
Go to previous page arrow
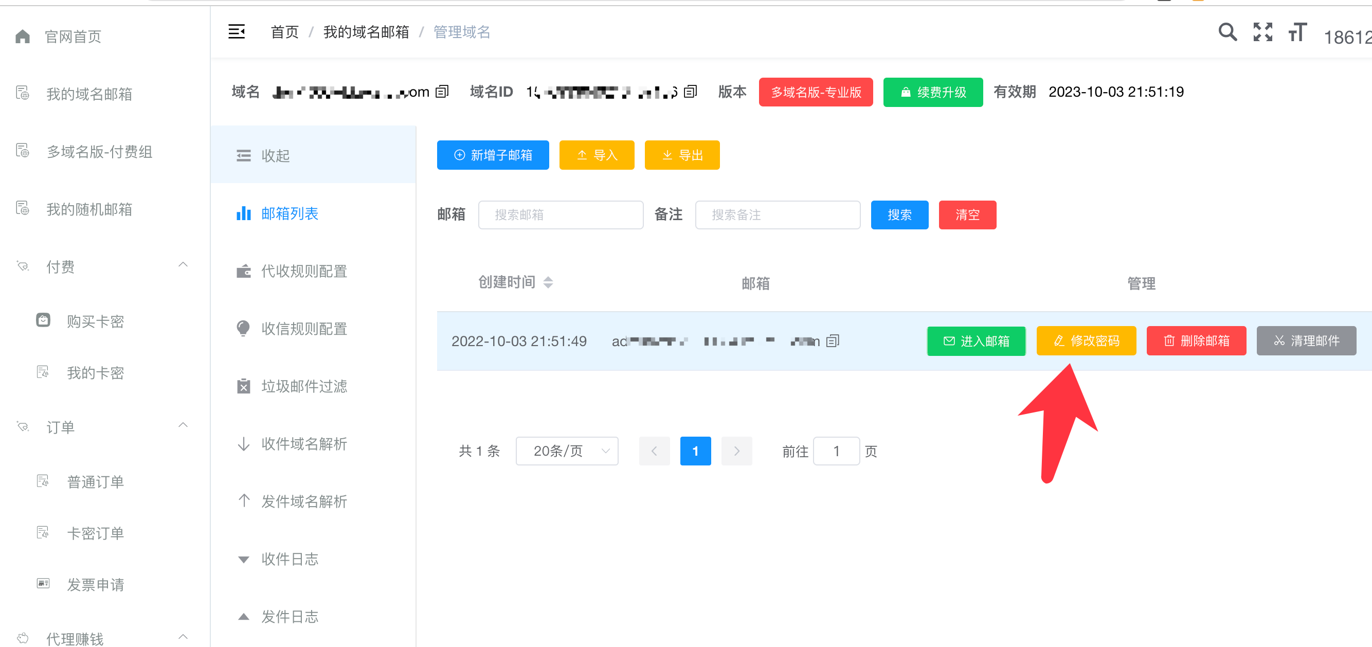pos(654,451)
